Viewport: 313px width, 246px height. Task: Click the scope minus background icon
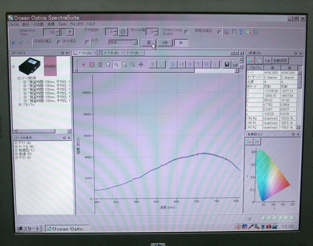click(x=182, y=65)
